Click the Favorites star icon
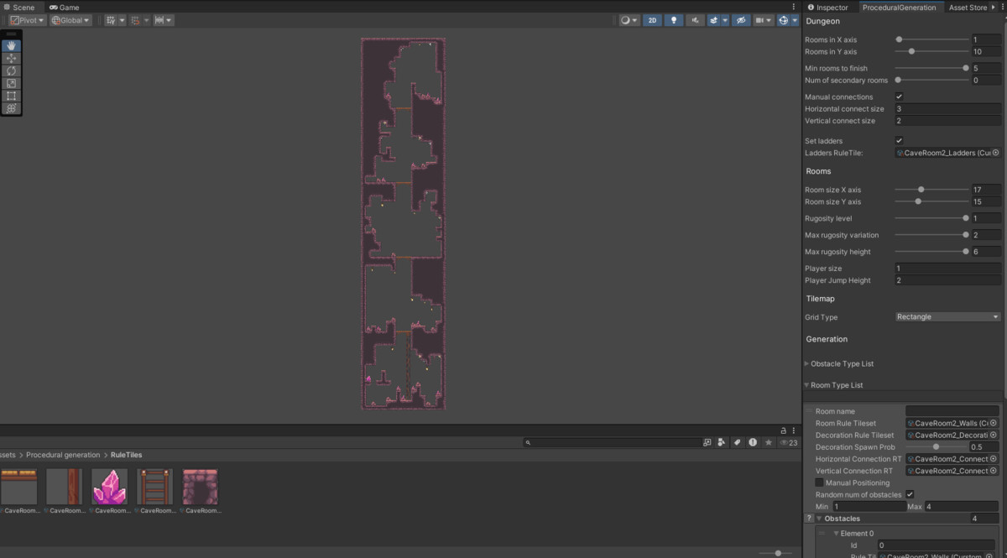Viewport: 1007px width, 558px height. point(768,442)
